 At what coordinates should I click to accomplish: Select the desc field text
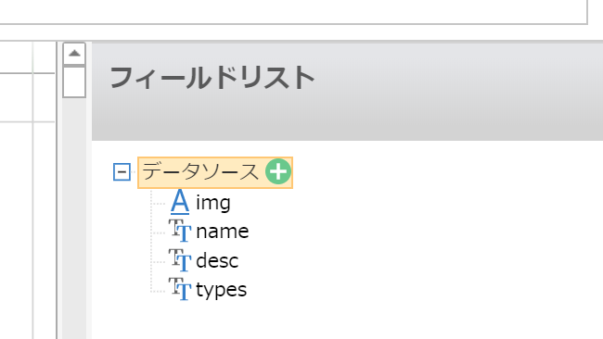tap(217, 260)
